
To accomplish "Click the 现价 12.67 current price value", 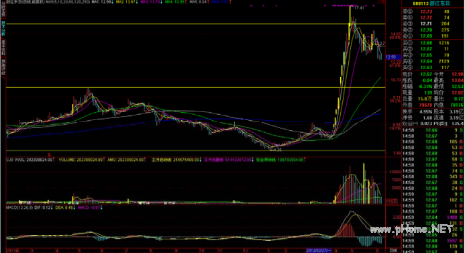I will [426, 74].
